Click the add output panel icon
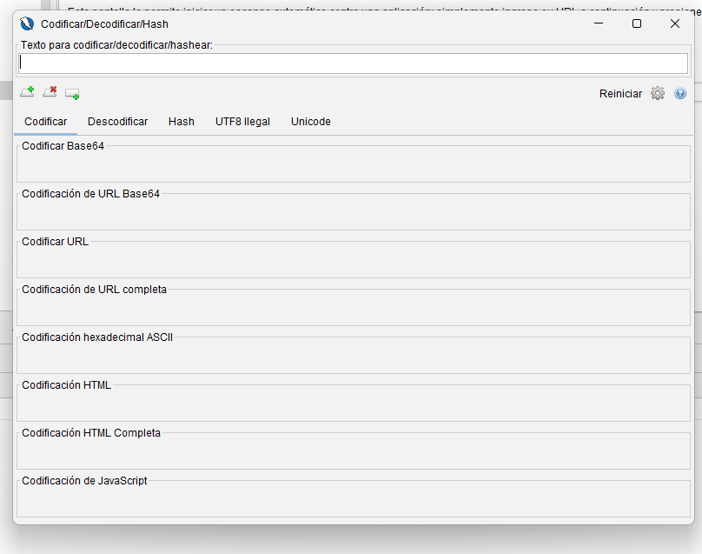 point(72,93)
